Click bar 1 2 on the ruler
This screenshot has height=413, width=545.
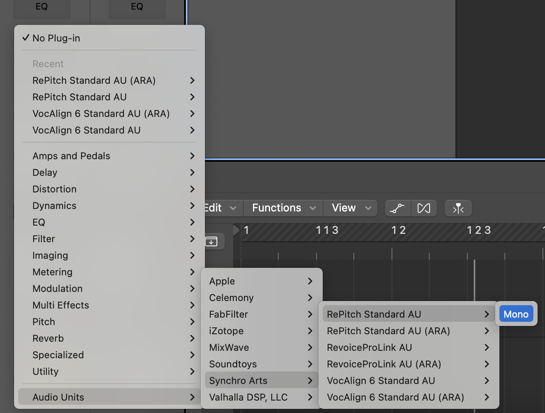point(398,231)
